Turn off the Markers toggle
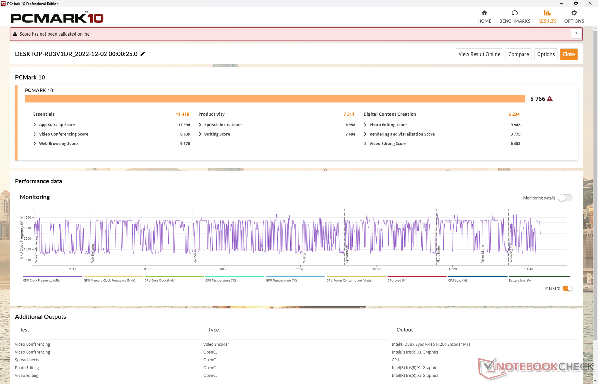Image resolution: width=598 pixels, height=384 pixels. click(x=567, y=288)
